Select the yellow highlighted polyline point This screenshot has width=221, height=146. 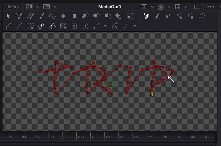(x=152, y=94)
